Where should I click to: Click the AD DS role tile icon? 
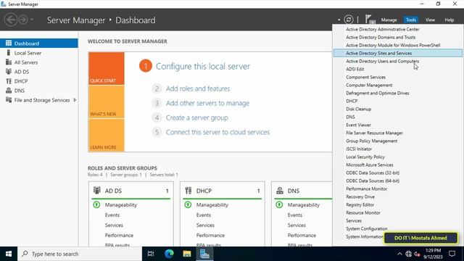coord(97,190)
